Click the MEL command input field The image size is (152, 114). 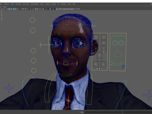coord(103,112)
